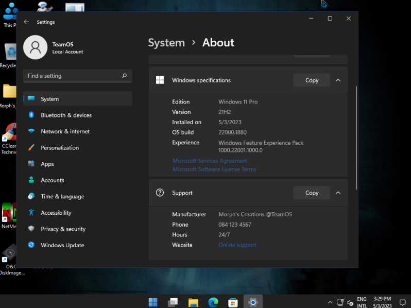The height and width of the screenshot is (308, 411).
Task: Click the Time & language globe clock icon
Action: [x=31, y=196]
